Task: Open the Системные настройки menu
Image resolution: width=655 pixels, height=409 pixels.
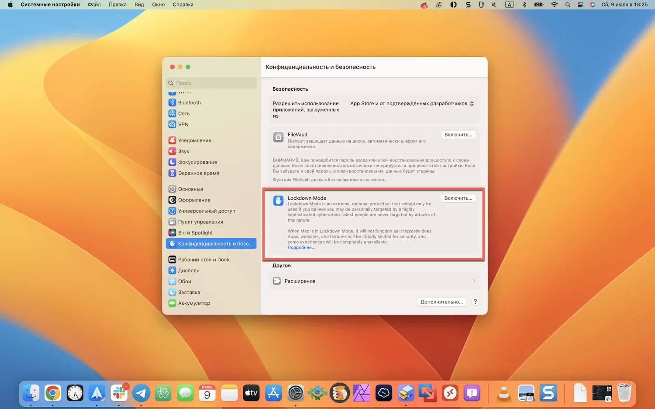Action: coord(50,5)
